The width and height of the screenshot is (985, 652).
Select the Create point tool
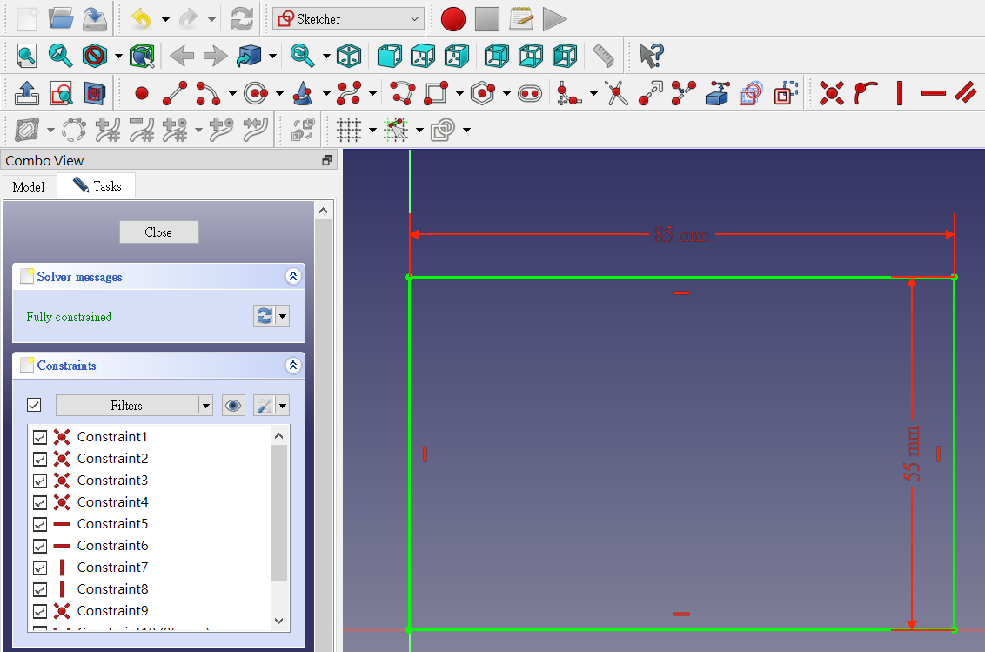142,94
